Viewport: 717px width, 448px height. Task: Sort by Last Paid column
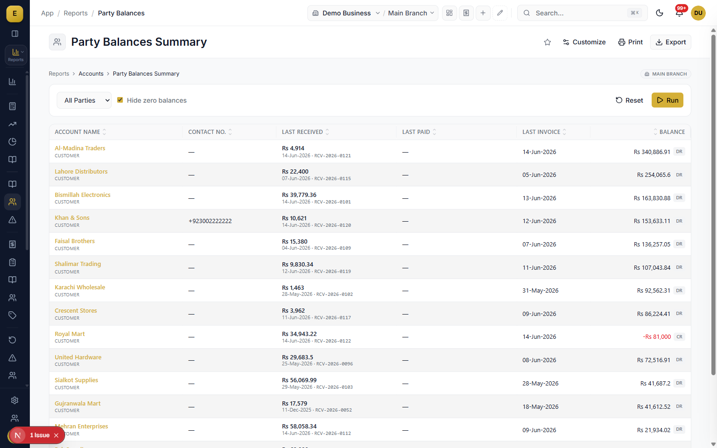pos(419,132)
